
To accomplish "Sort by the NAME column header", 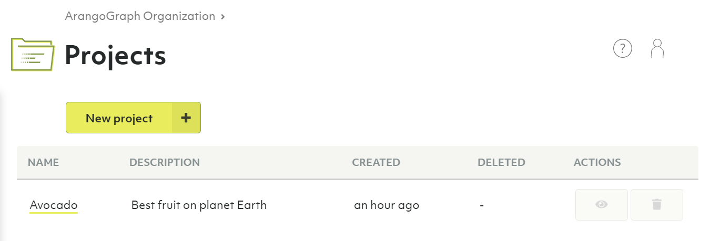I will click(43, 162).
